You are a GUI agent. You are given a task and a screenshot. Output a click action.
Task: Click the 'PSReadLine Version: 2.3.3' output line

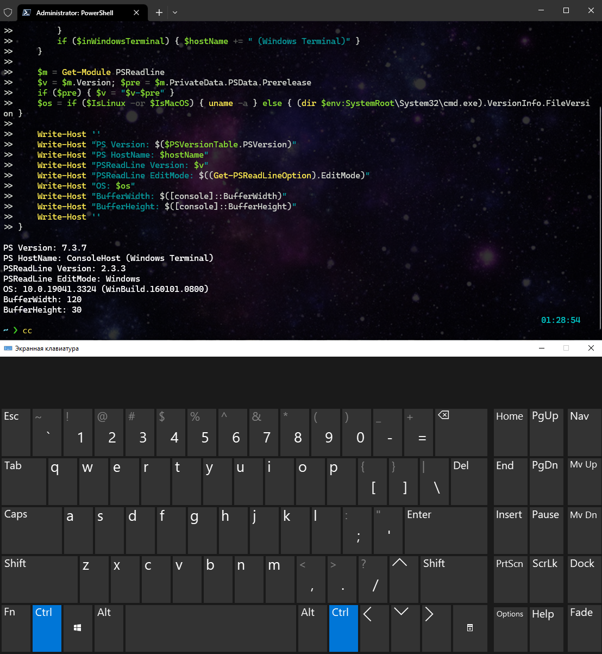[x=65, y=269]
